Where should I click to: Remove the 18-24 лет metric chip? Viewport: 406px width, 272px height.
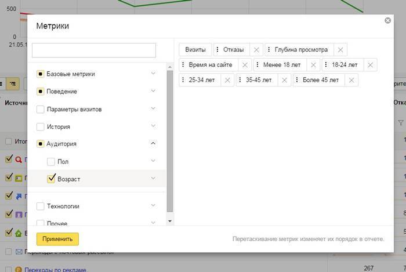point(371,65)
